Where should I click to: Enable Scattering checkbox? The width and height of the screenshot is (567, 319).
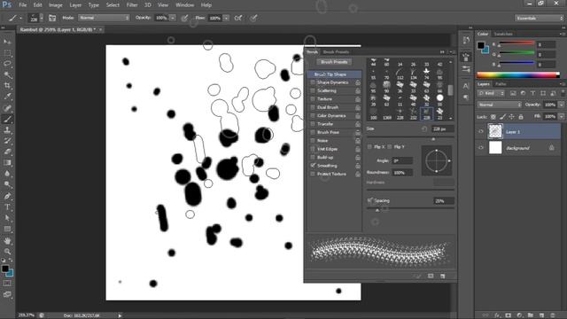pyautogui.click(x=313, y=90)
